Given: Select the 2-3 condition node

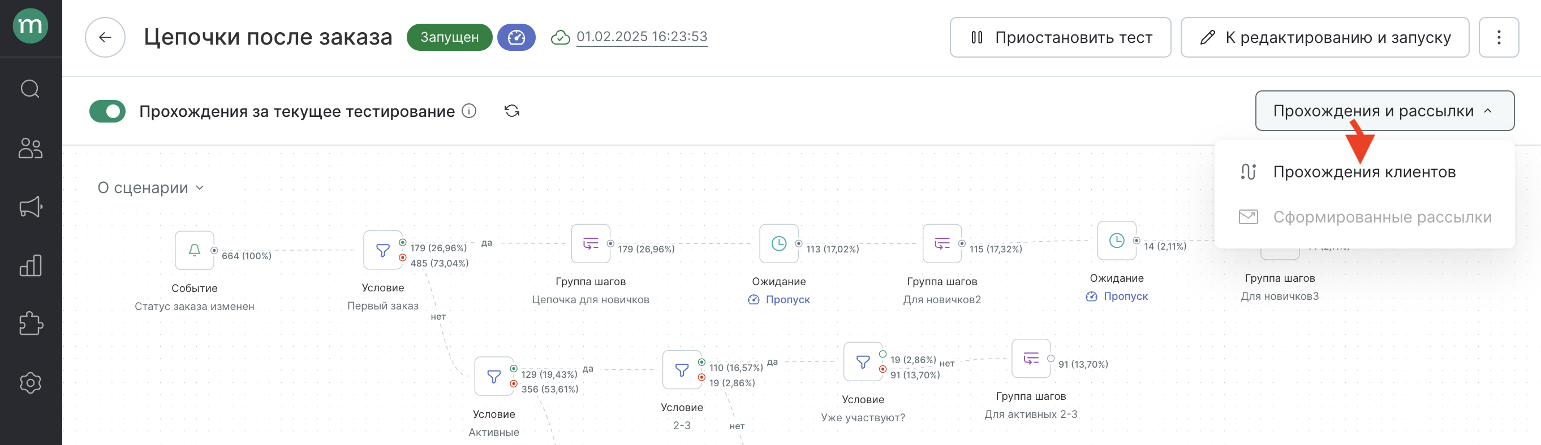Looking at the screenshot, I should point(682,370).
